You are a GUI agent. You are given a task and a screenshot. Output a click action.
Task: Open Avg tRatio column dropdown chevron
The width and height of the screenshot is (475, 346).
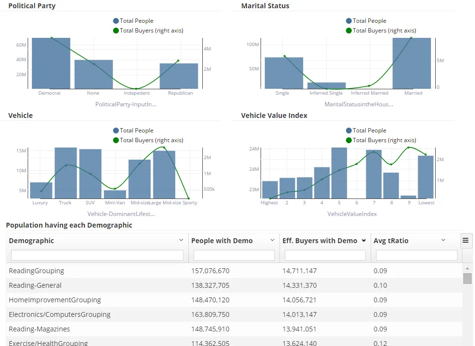[x=443, y=240]
